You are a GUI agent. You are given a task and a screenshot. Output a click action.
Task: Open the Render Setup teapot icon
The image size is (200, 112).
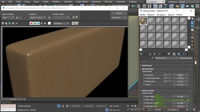tap(73, 17)
